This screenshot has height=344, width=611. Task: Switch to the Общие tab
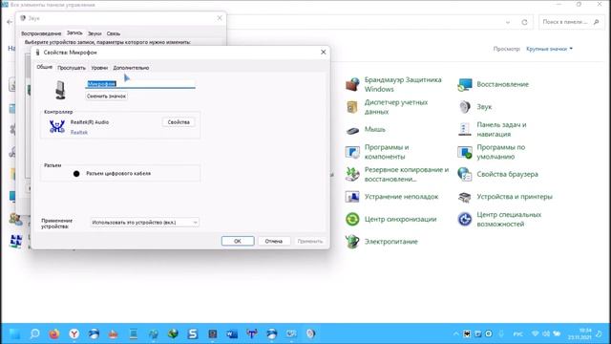45,67
